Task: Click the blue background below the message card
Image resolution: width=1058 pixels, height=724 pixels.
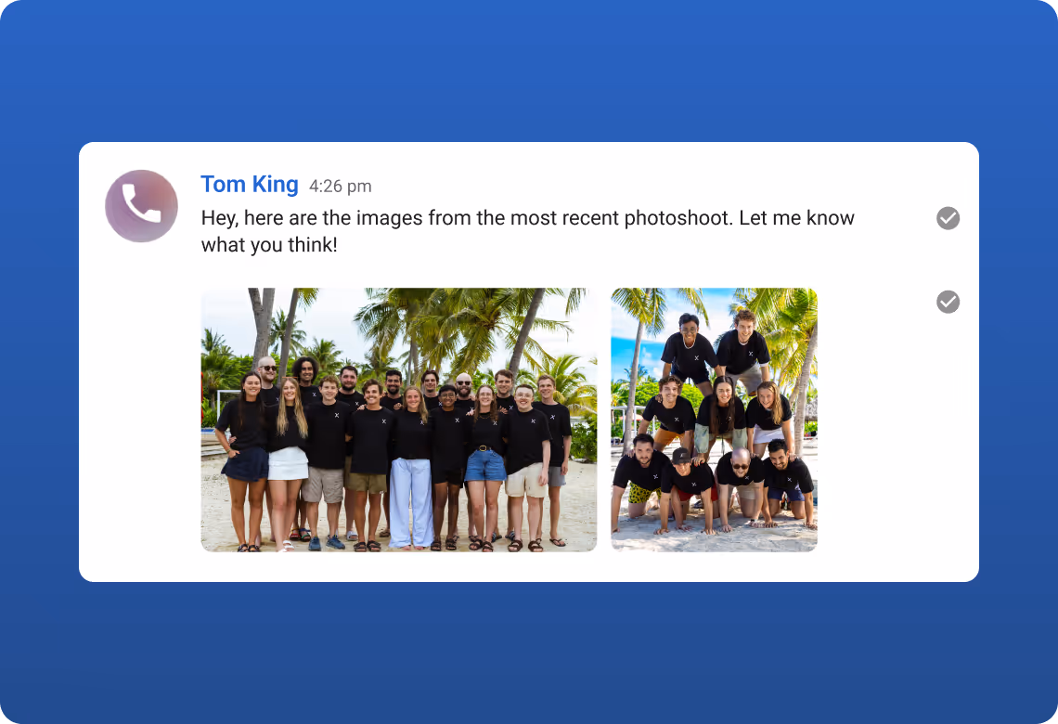Action: tap(529, 653)
